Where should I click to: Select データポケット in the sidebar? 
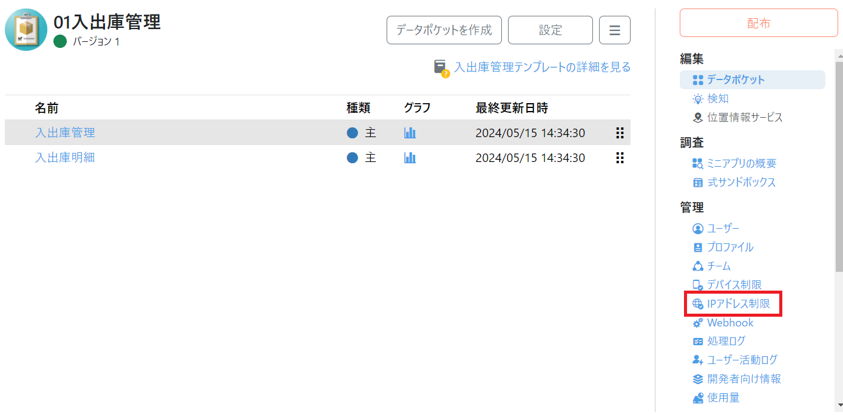point(753,79)
